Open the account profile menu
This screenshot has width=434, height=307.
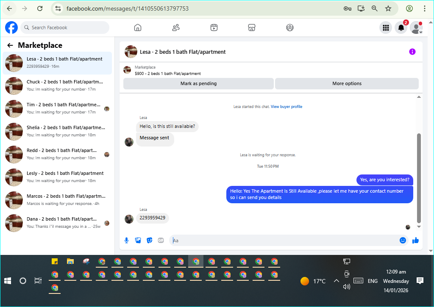[416, 28]
